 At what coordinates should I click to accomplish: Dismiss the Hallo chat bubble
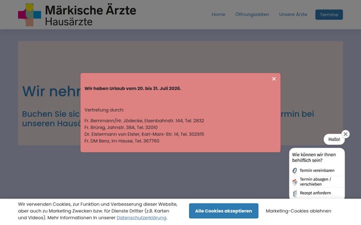click(345, 134)
